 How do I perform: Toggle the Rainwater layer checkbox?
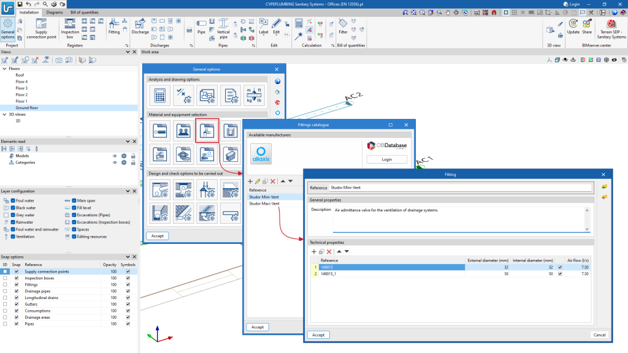point(13,222)
